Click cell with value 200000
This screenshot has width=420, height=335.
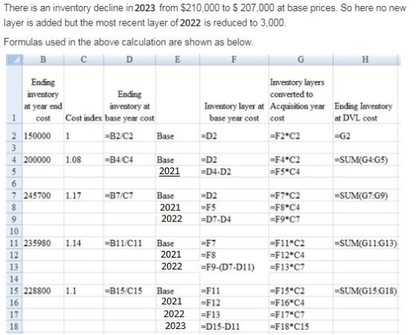[43, 160]
